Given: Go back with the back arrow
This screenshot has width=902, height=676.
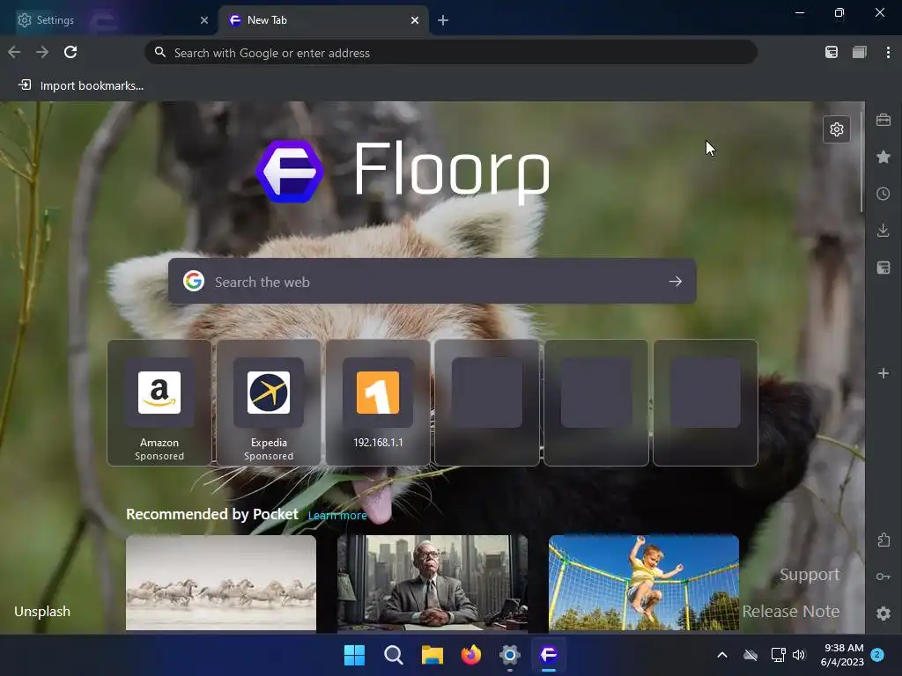Looking at the screenshot, I should [x=14, y=52].
